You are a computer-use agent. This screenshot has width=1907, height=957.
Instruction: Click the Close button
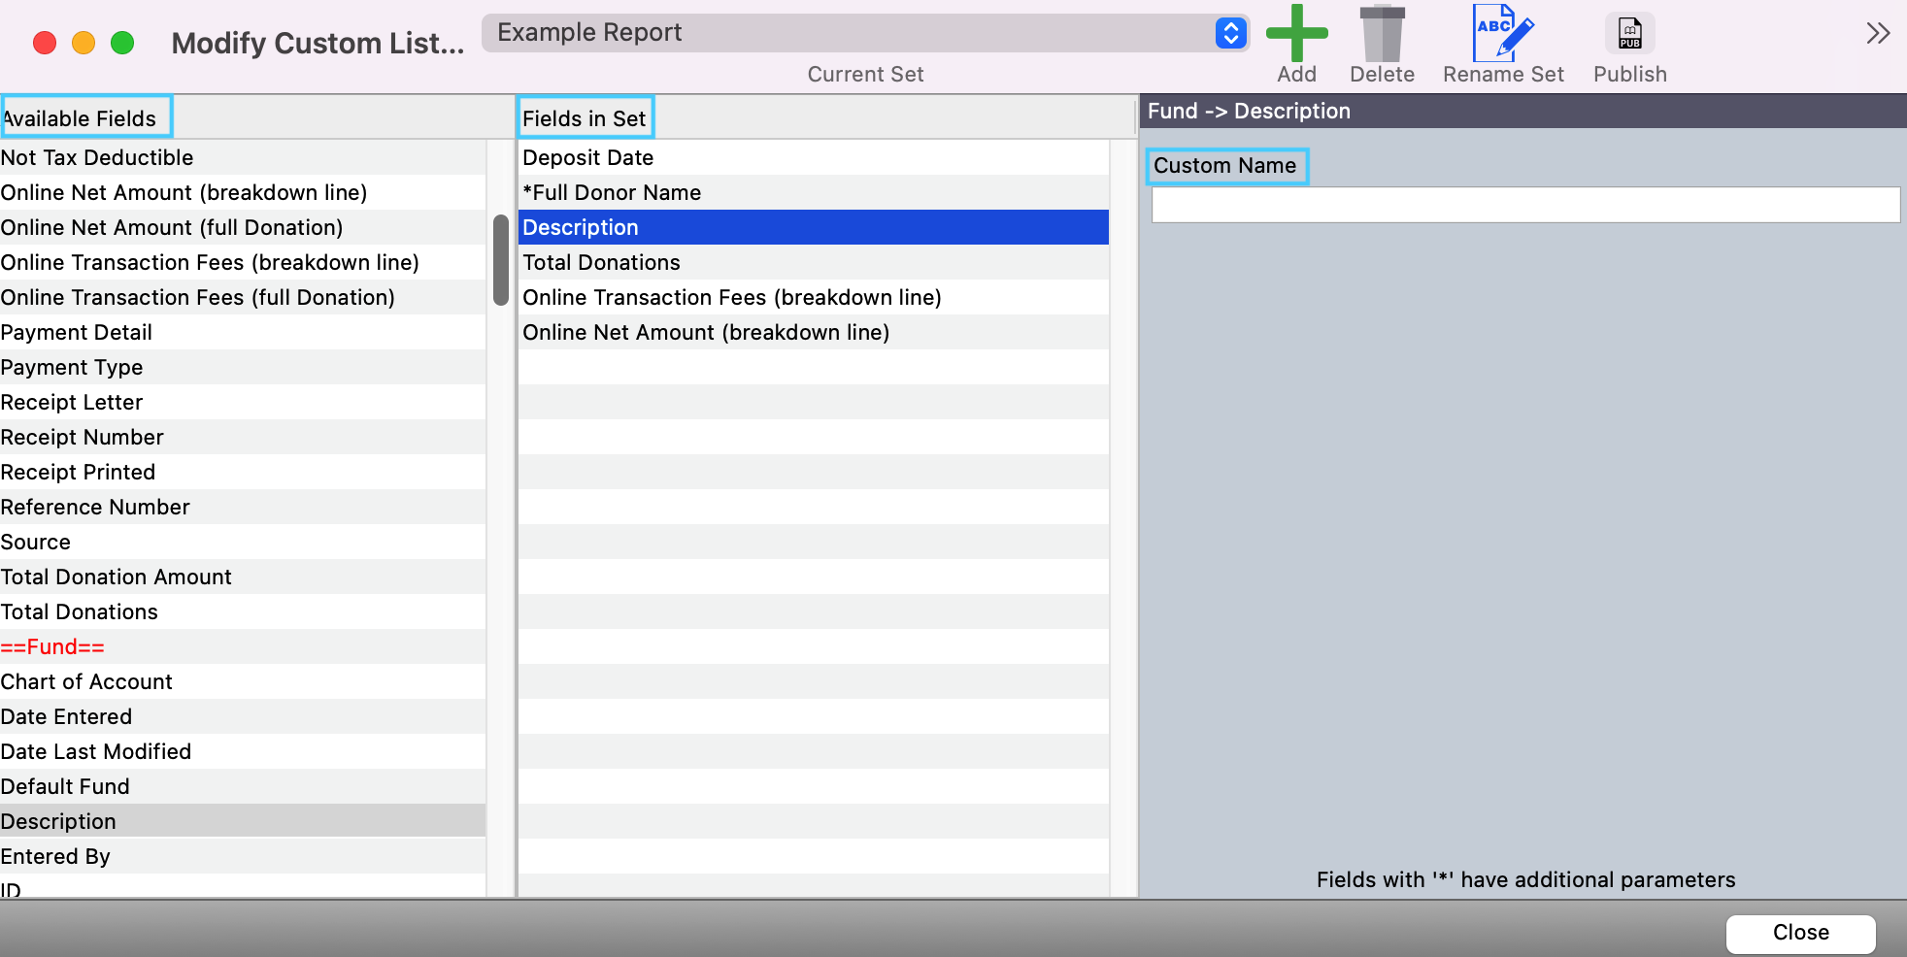click(x=1800, y=933)
